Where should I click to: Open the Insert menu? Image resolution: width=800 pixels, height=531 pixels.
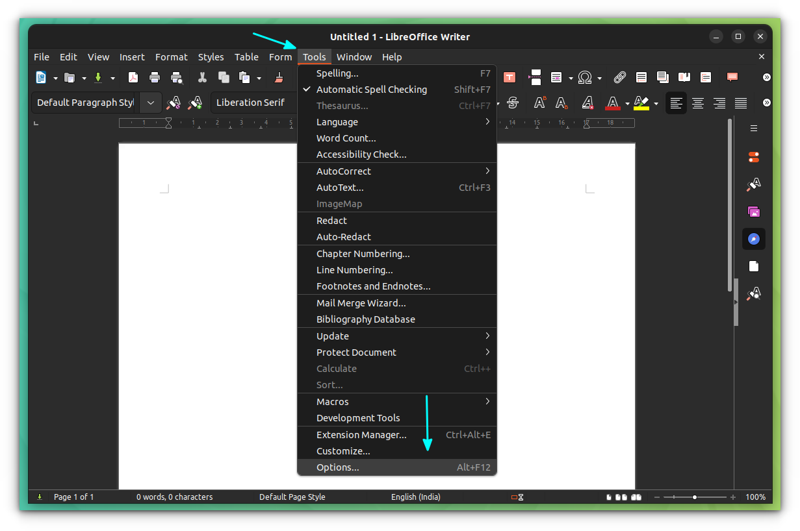[x=132, y=57]
